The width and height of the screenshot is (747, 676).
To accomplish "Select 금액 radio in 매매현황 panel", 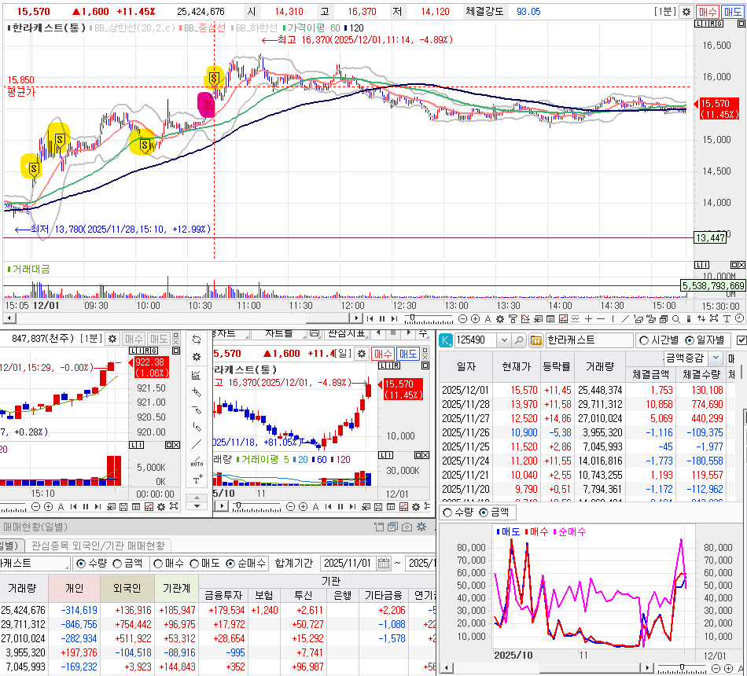I will [x=117, y=564].
